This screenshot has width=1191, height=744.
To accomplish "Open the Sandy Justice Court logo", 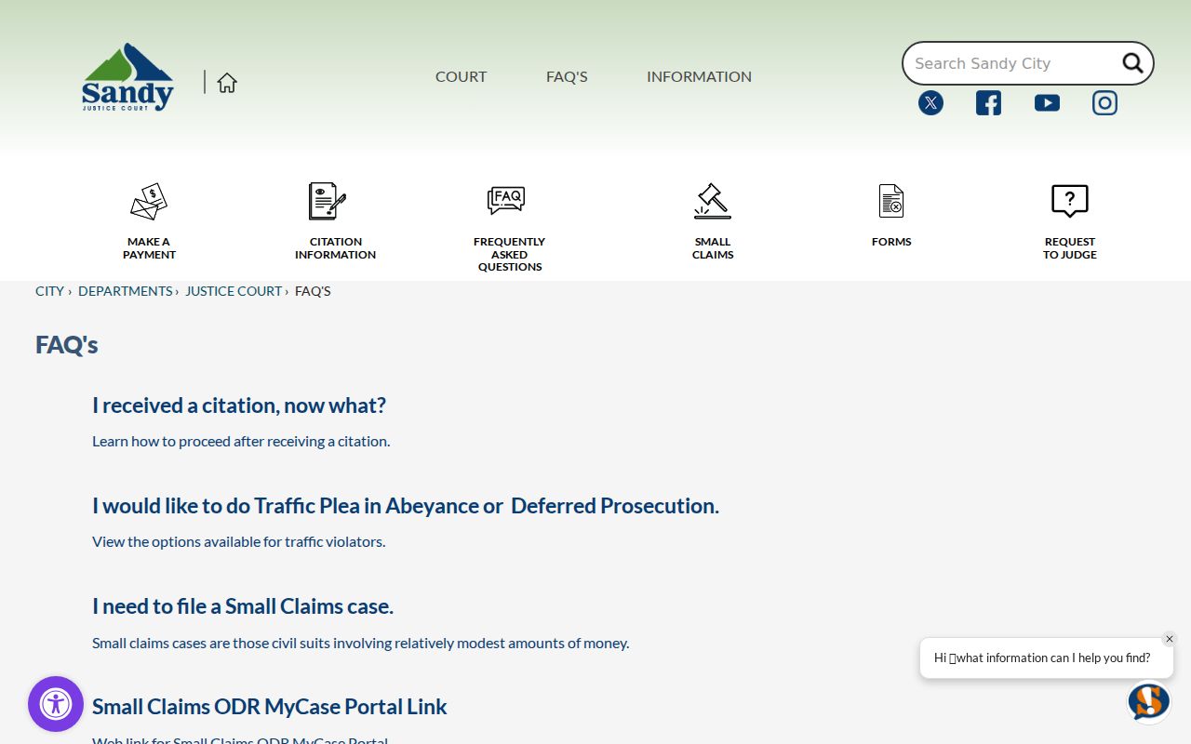I will (127, 77).
